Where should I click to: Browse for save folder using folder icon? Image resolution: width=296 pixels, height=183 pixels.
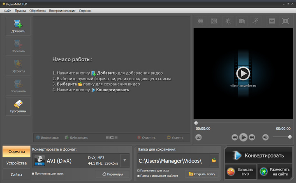(214, 161)
